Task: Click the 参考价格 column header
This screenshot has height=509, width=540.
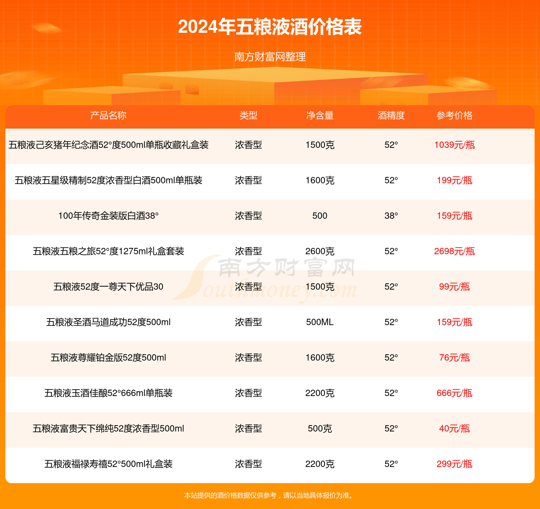Action: pos(454,115)
